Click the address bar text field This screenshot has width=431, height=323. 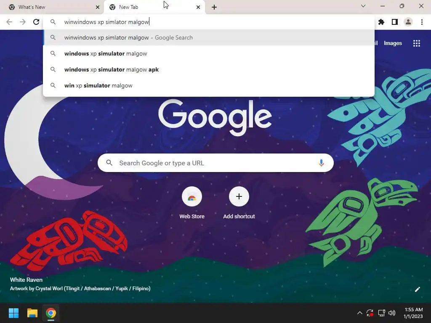(x=209, y=22)
